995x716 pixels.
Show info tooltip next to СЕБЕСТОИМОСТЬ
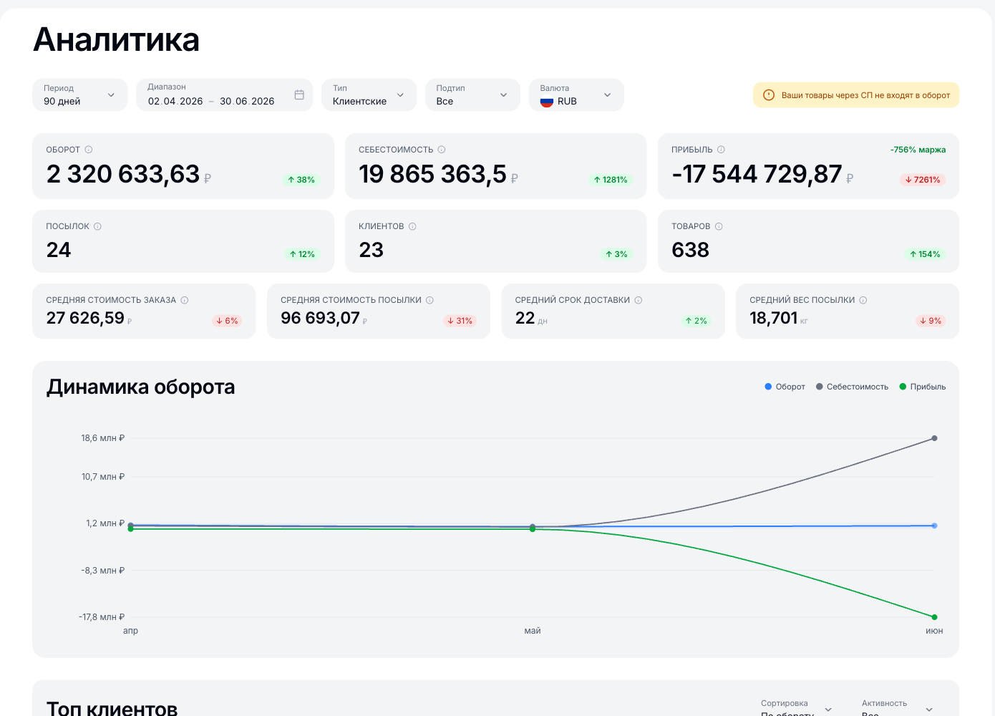(x=442, y=150)
